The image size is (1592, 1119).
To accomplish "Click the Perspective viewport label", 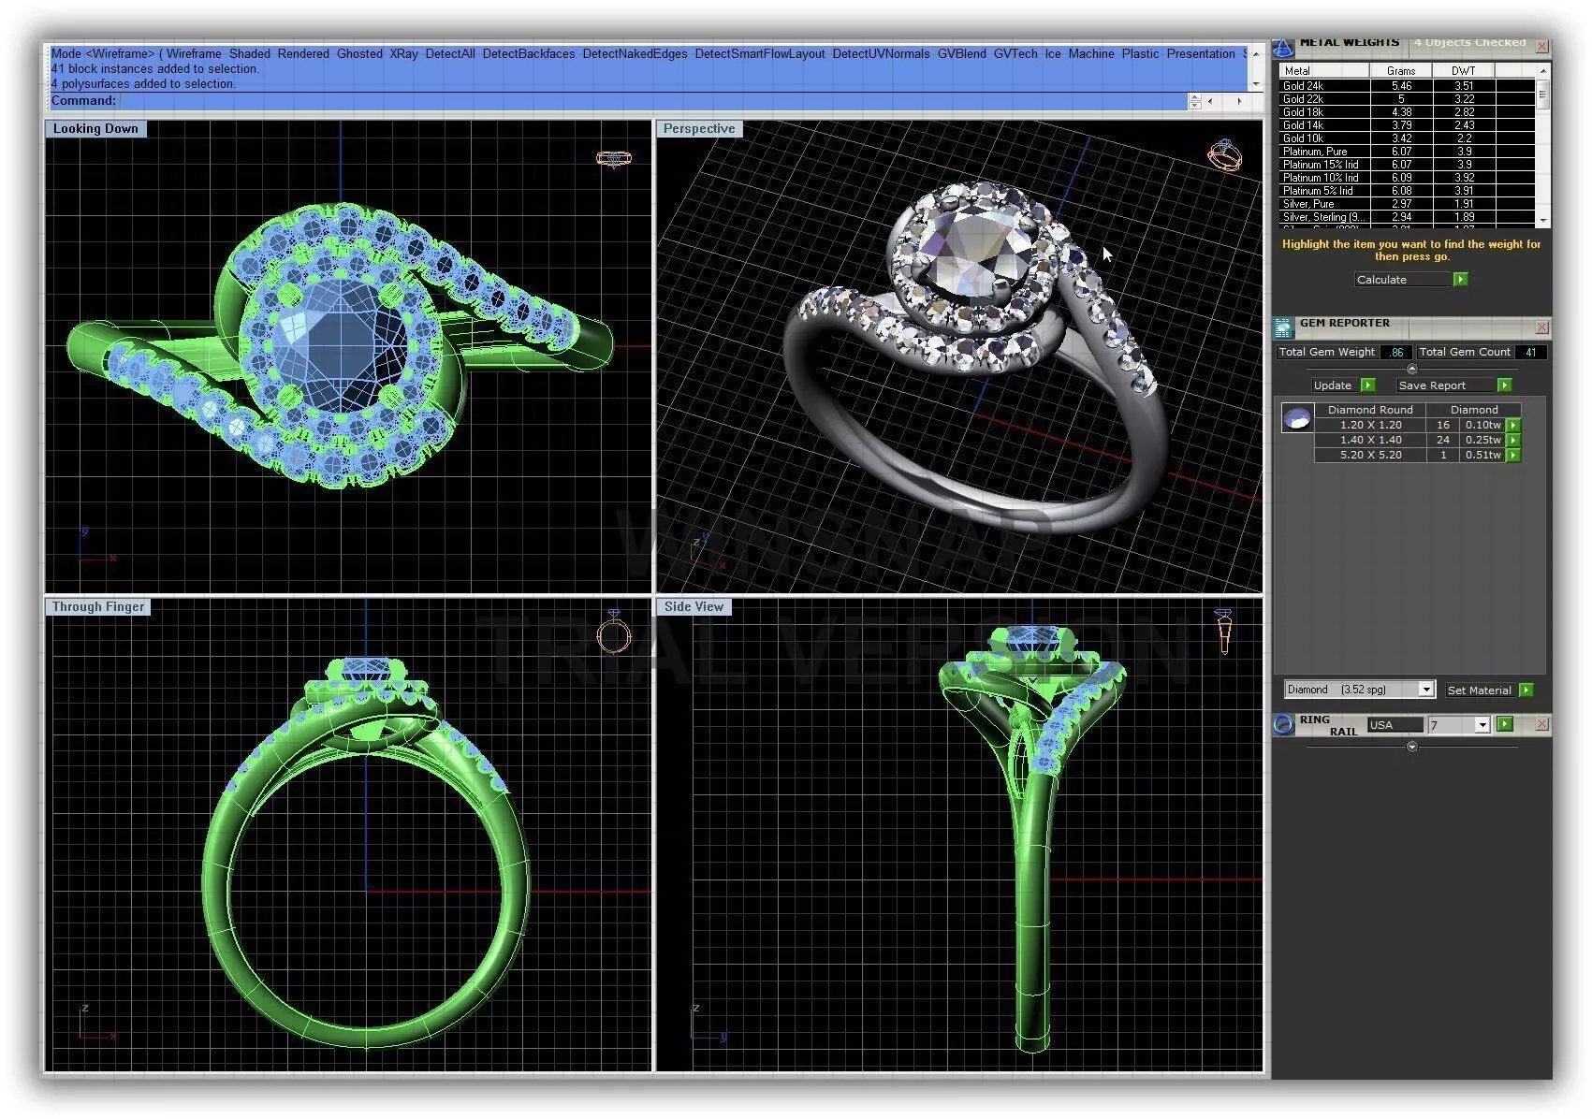I will 699,129.
